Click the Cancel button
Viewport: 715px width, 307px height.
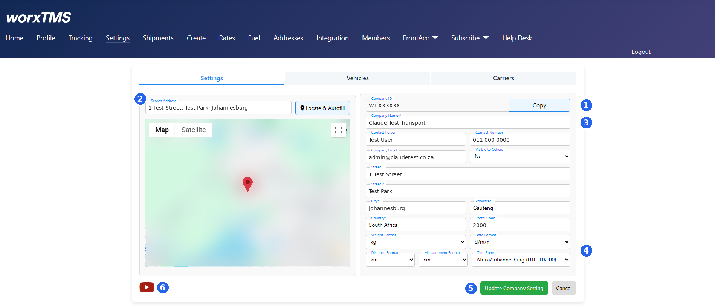[564, 288]
